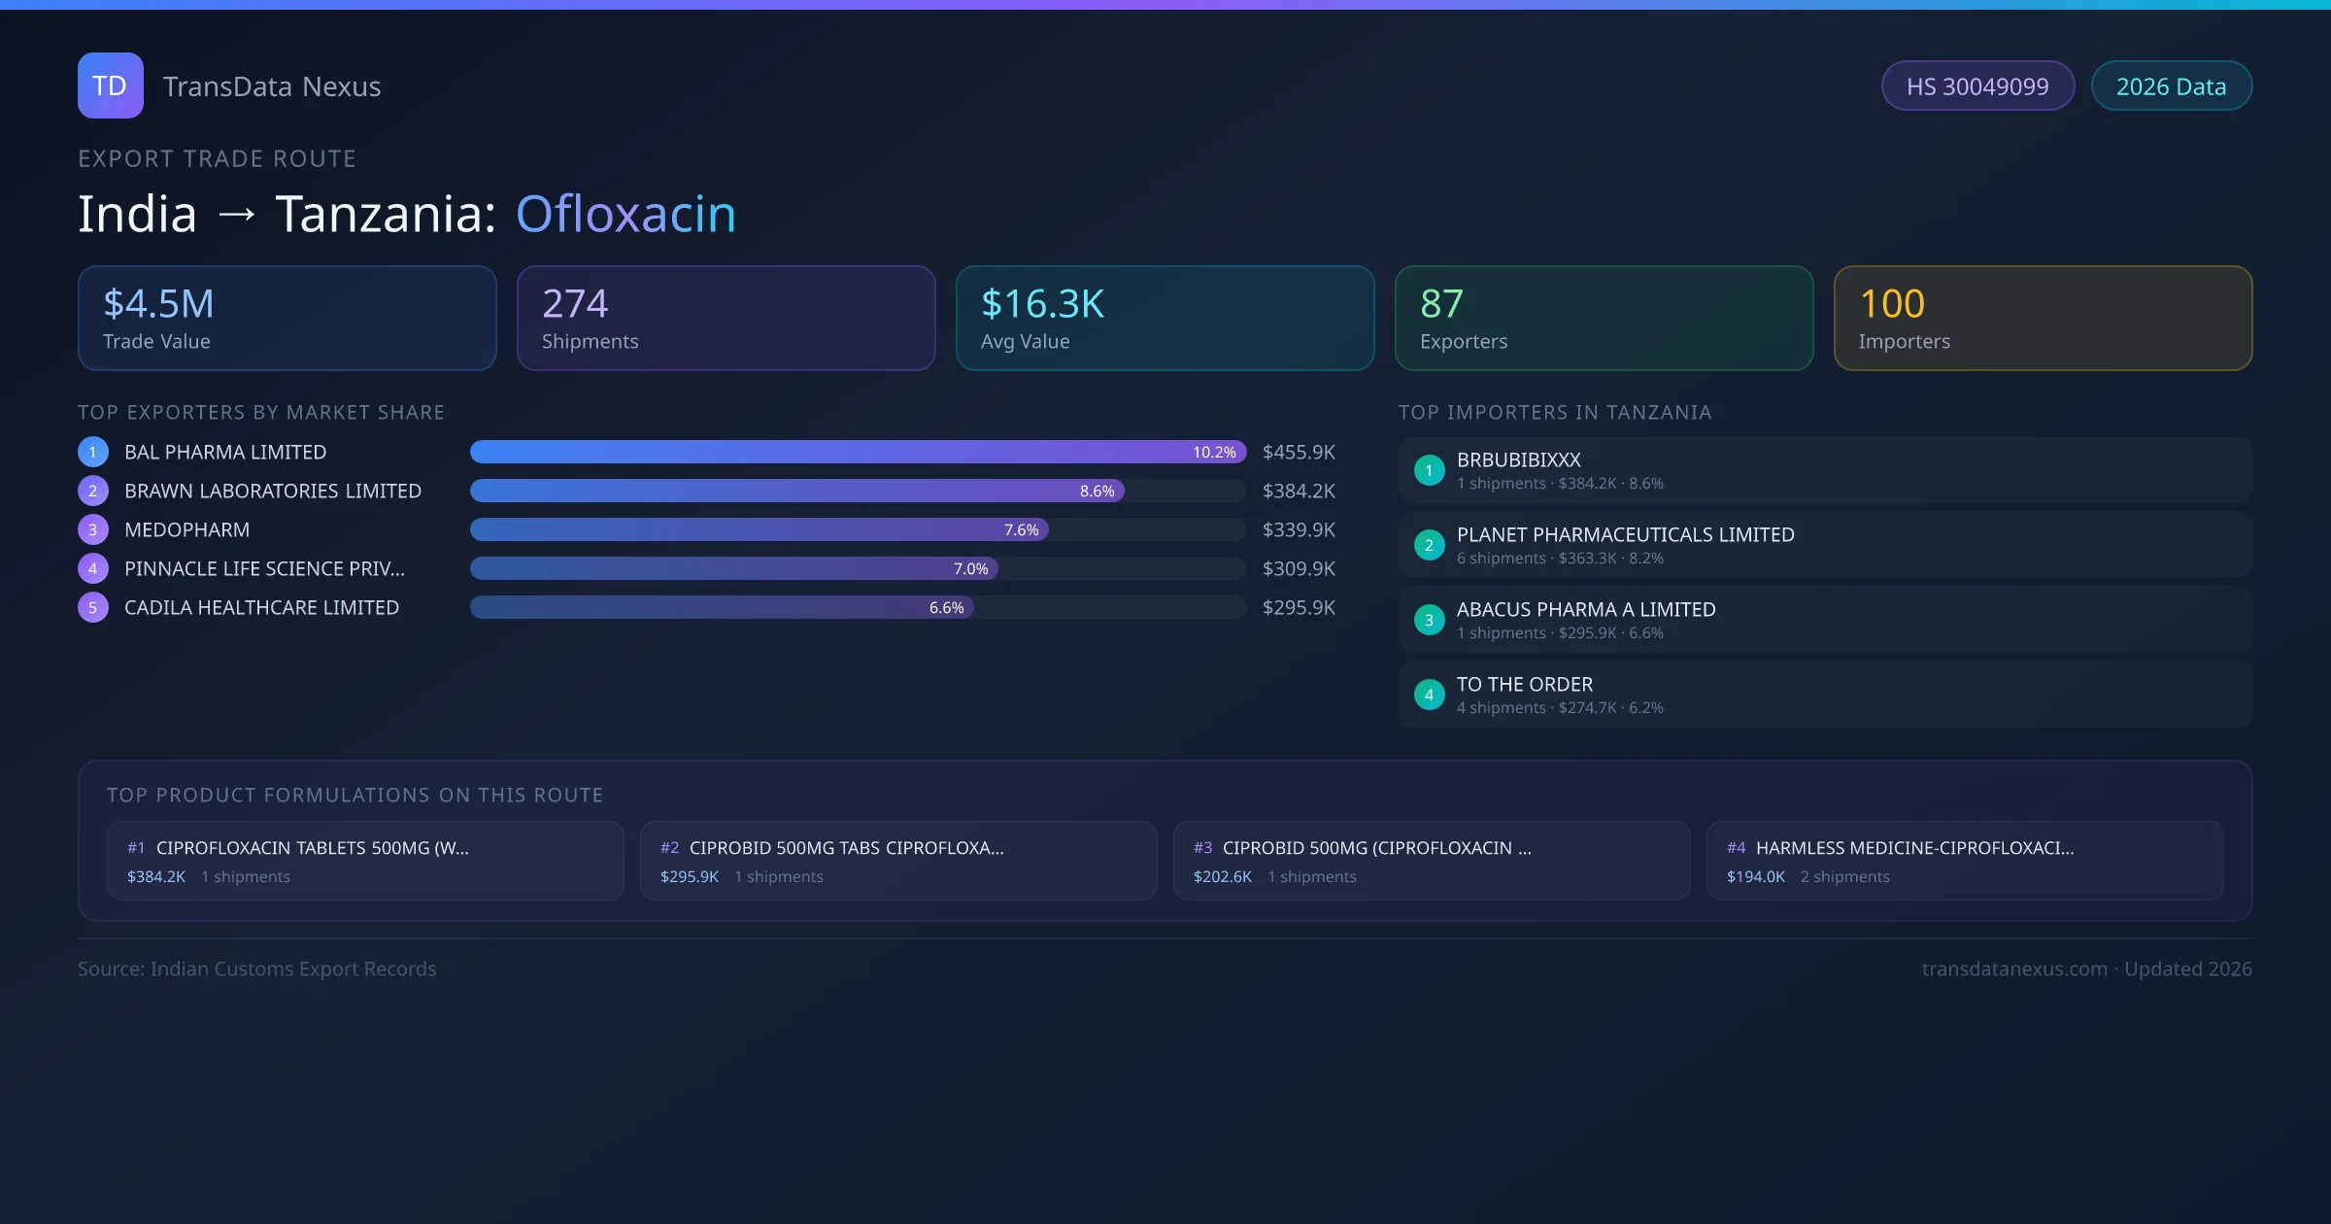Click BRAWN LABORATORIES 8.6% share bar
Viewport: 2331px width, 1224px height.
796,491
